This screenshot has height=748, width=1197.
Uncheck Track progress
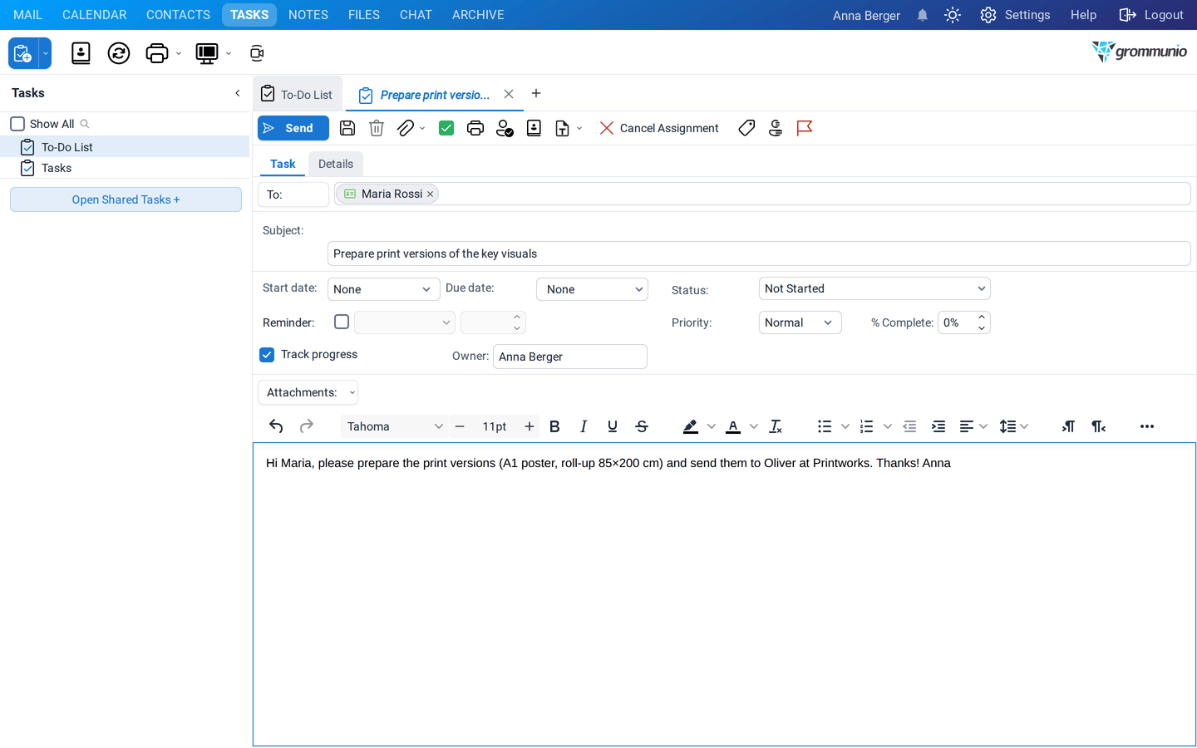click(267, 355)
